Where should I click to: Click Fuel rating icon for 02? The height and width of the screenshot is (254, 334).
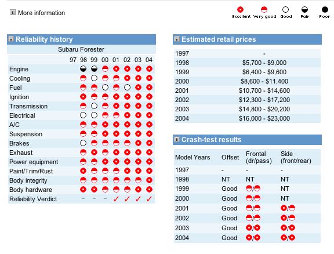[127, 88]
